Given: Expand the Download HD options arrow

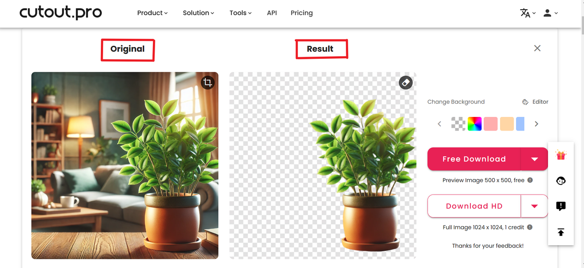Looking at the screenshot, I should coord(534,206).
